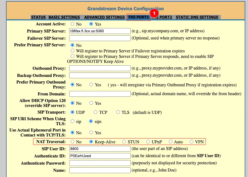Click the Authenticate Password field
The height and width of the screenshot is (177, 248).
100,163
